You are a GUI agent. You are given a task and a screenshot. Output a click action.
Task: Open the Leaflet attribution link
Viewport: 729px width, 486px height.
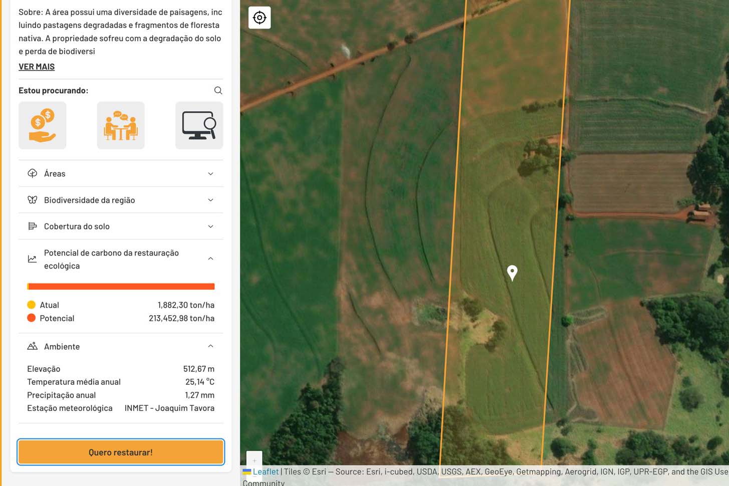tap(266, 471)
